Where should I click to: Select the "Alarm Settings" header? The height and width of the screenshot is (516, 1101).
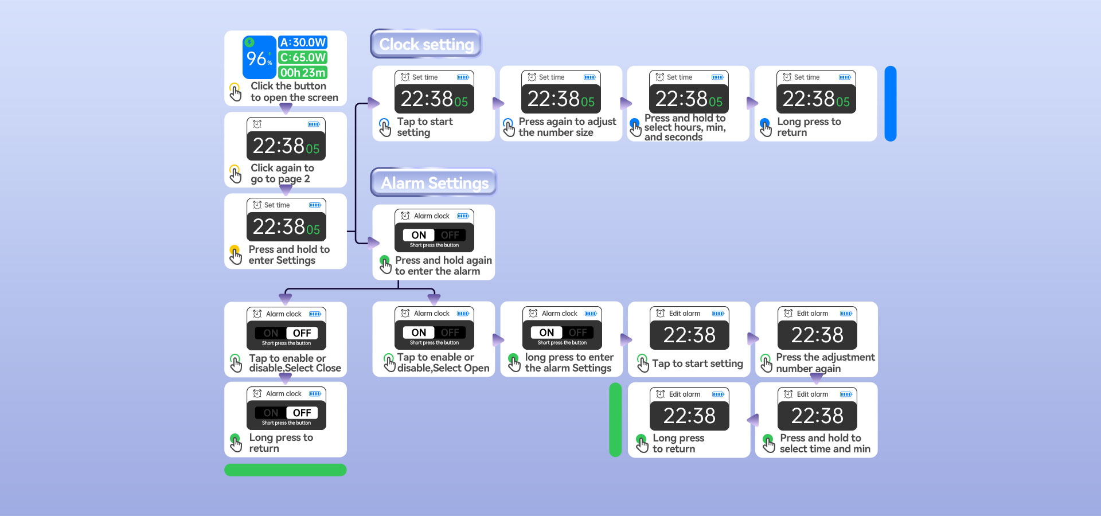click(434, 183)
